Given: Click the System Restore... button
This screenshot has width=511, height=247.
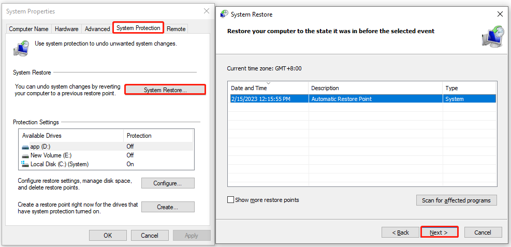Looking at the screenshot, I should [165, 90].
